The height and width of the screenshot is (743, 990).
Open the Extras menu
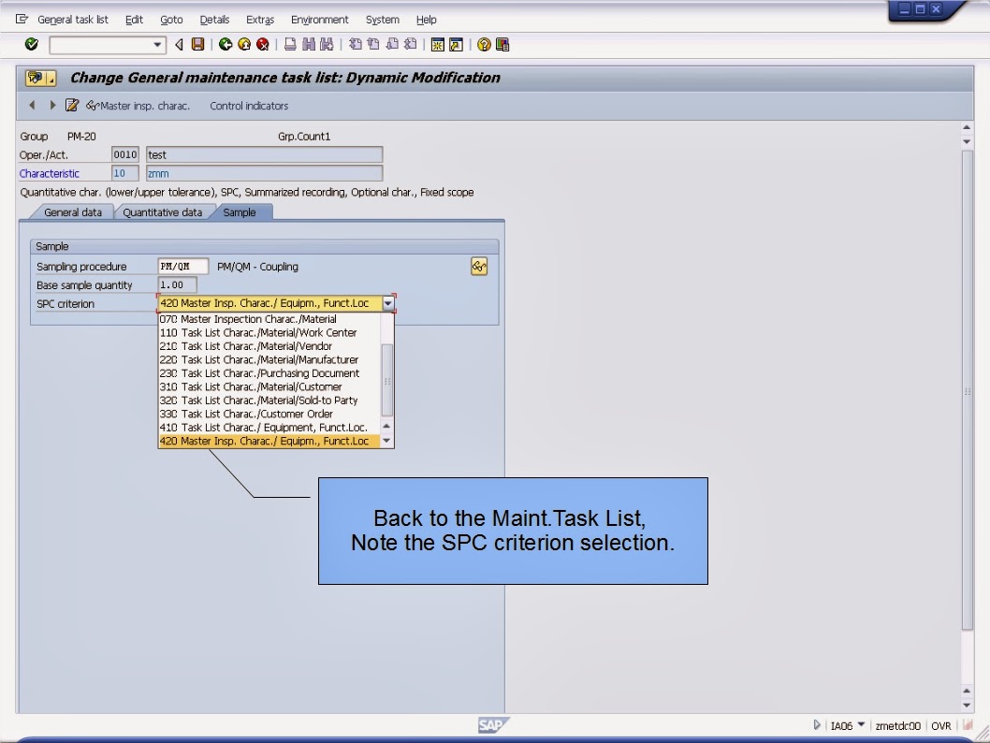pyautogui.click(x=259, y=20)
